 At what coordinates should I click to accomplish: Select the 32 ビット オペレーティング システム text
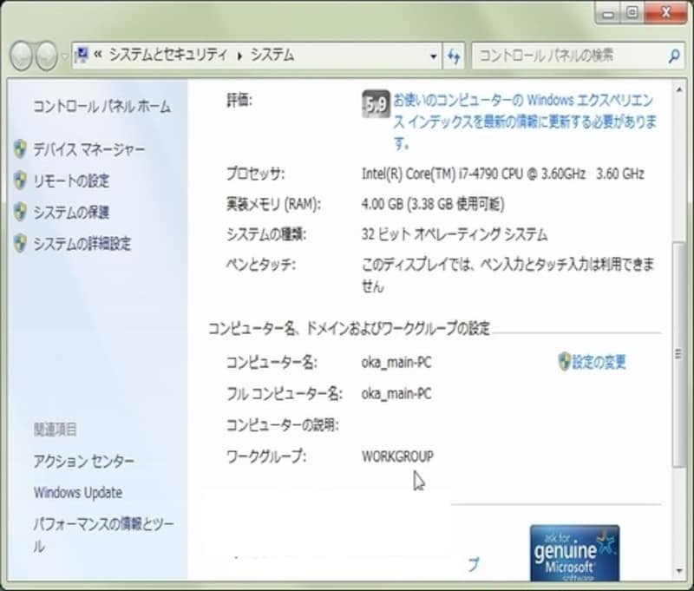(455, 234)
